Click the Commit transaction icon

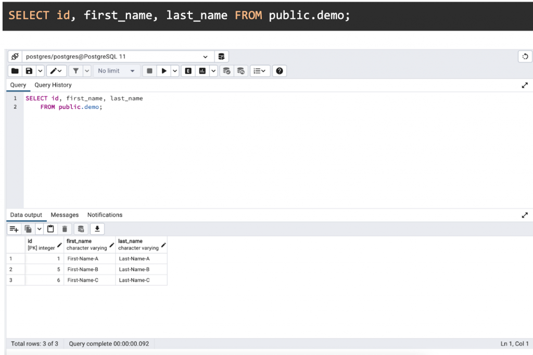coord(226,71)
